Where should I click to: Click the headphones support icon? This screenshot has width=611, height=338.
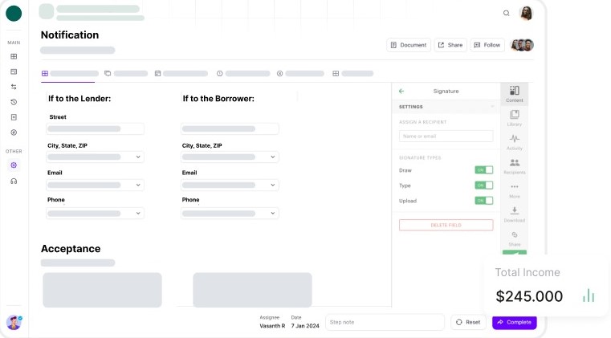14,181
